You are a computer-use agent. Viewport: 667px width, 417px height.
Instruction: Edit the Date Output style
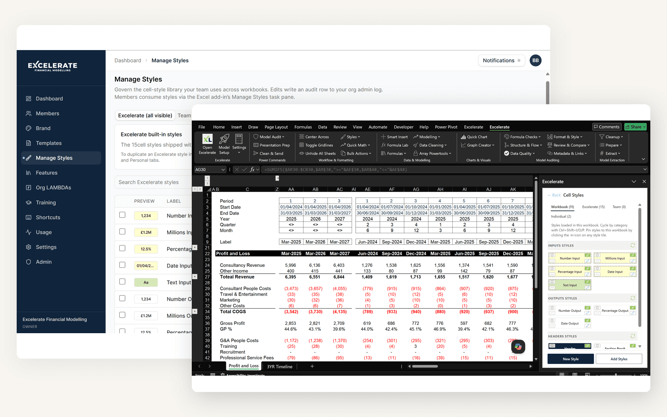tap(587, 326)
